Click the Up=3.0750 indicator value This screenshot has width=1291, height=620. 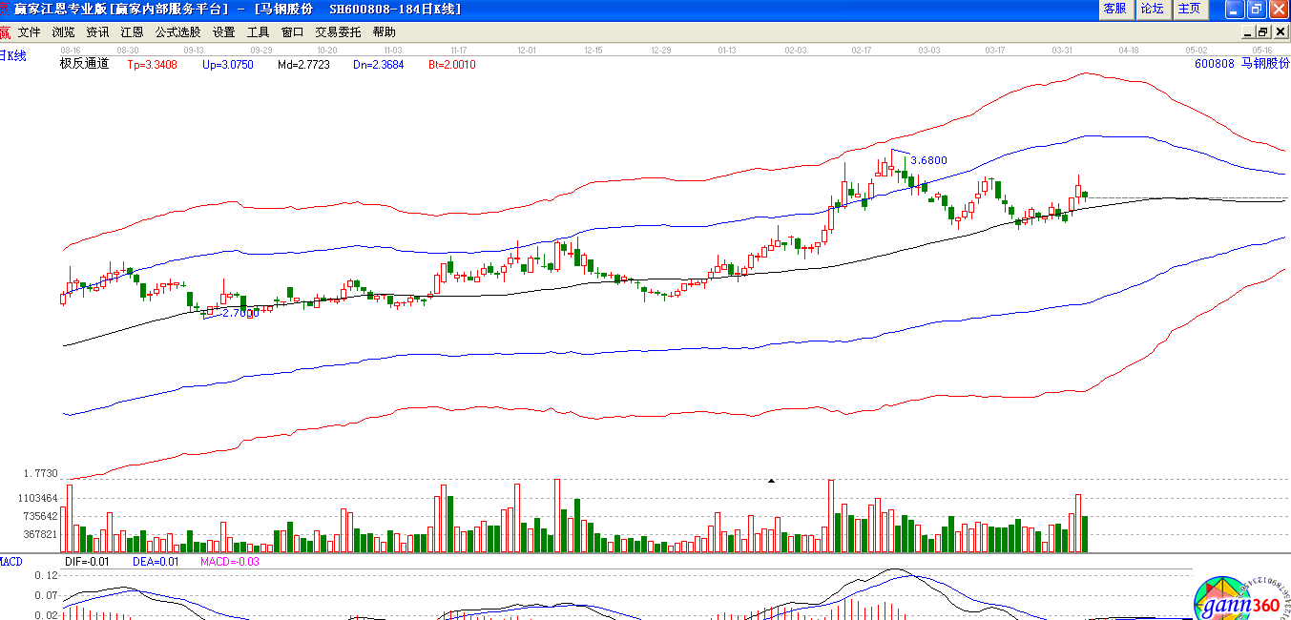coord(227,65)
